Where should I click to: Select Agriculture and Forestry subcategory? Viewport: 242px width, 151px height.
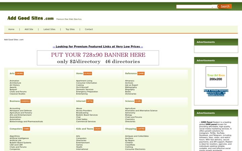coord(21,113)
